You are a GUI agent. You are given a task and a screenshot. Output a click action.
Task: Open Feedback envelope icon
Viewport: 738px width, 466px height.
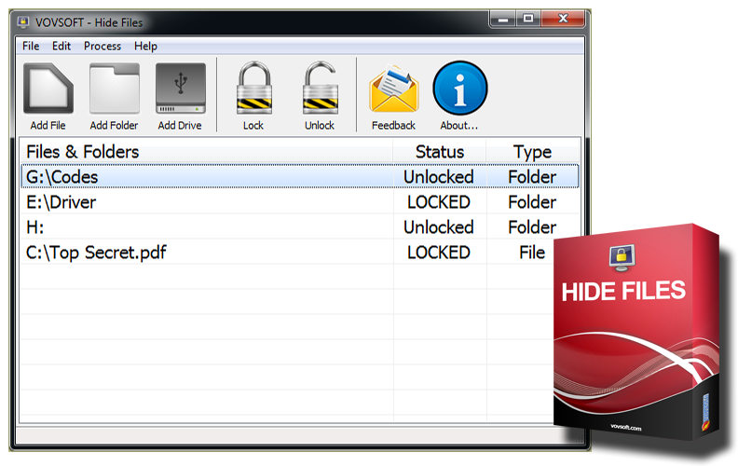tap(394, 89)
